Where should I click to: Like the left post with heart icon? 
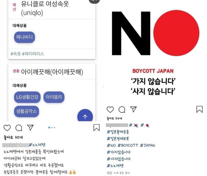click(7, 128)
